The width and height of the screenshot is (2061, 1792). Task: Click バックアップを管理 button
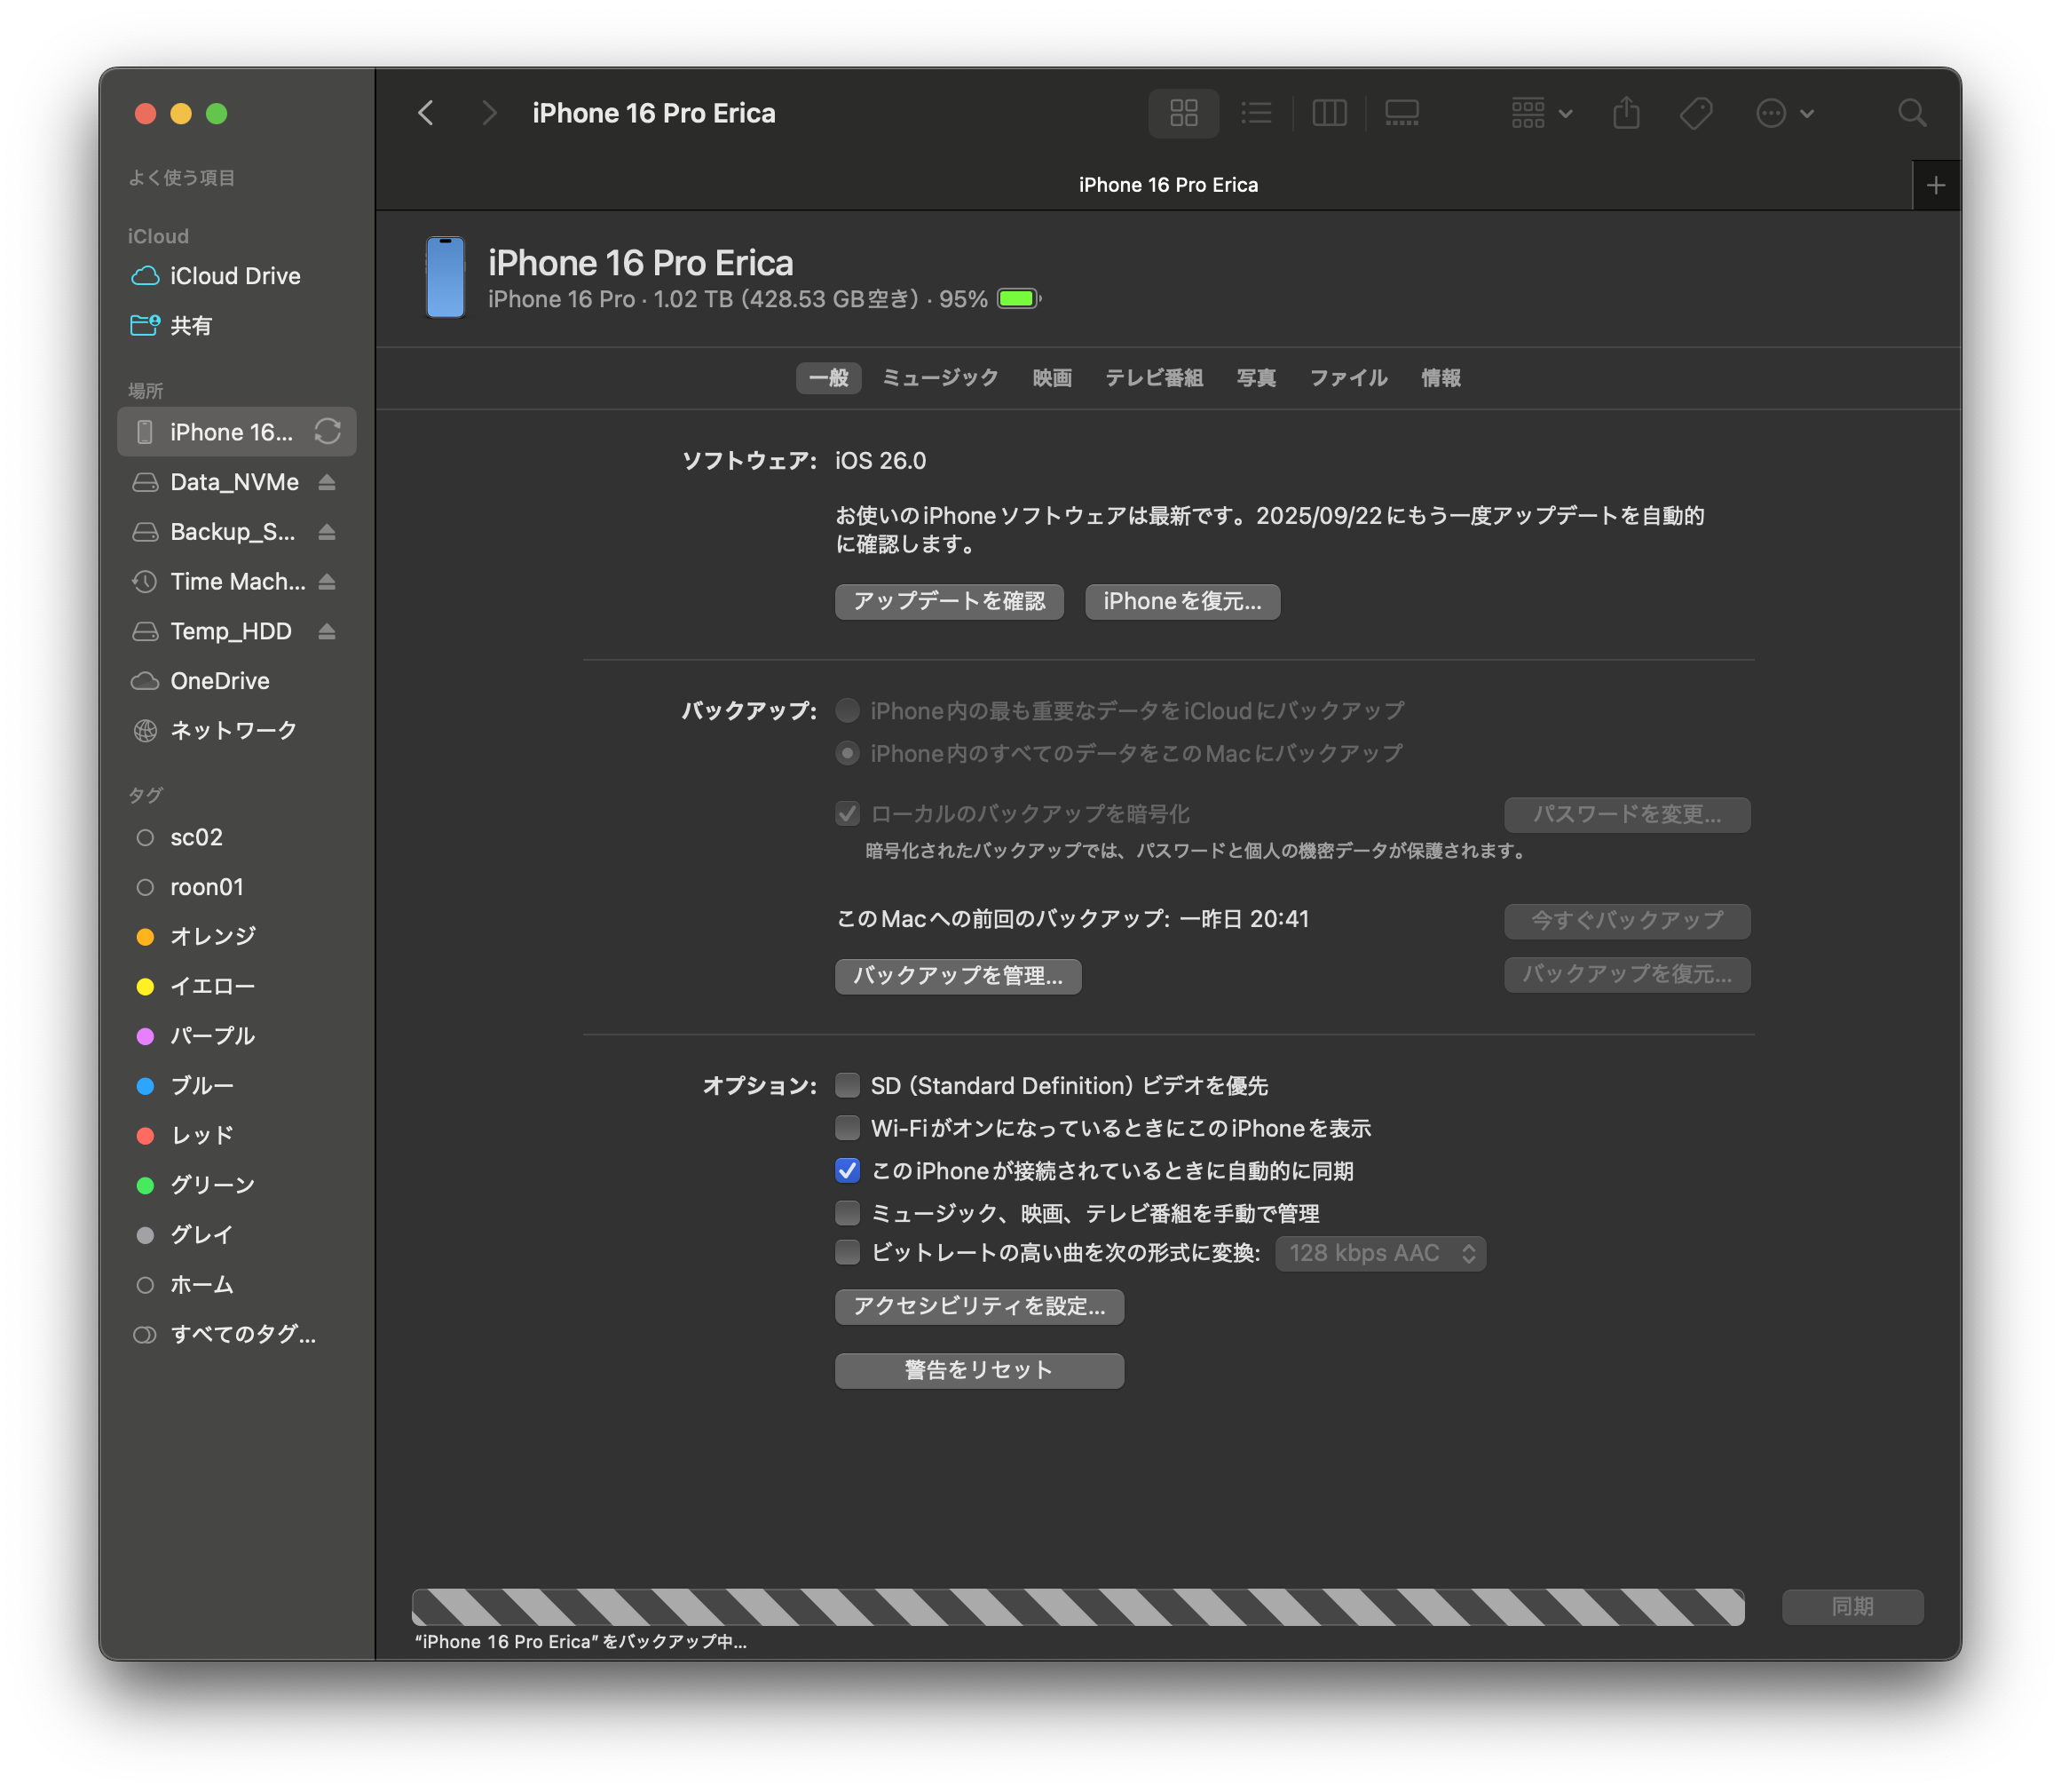point(957,976)
